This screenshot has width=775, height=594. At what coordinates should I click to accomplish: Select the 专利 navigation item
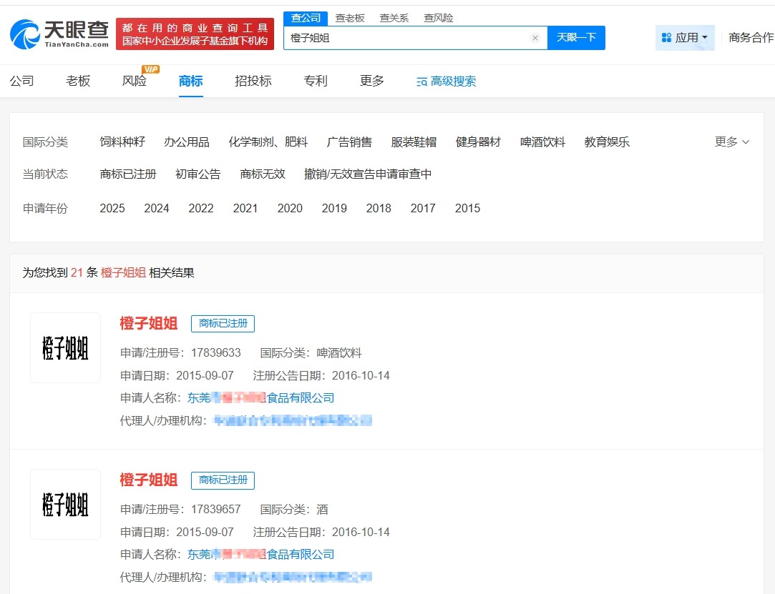316,81
